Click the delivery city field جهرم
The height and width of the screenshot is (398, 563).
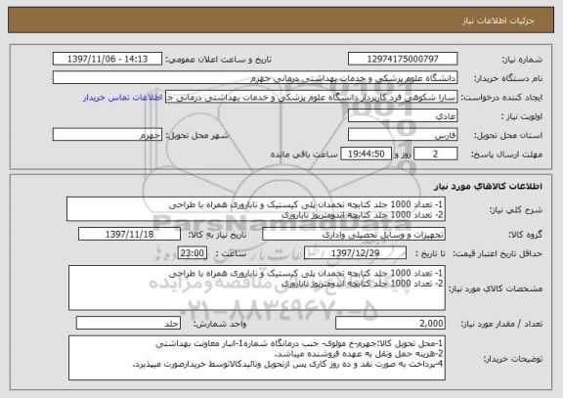108,135
